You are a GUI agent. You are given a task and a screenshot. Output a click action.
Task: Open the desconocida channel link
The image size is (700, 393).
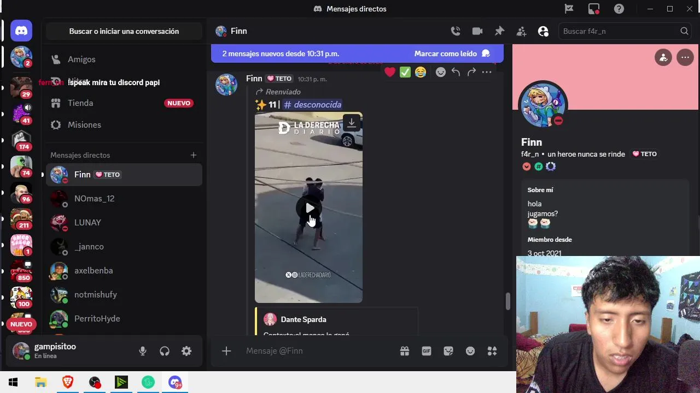(313, 104)
